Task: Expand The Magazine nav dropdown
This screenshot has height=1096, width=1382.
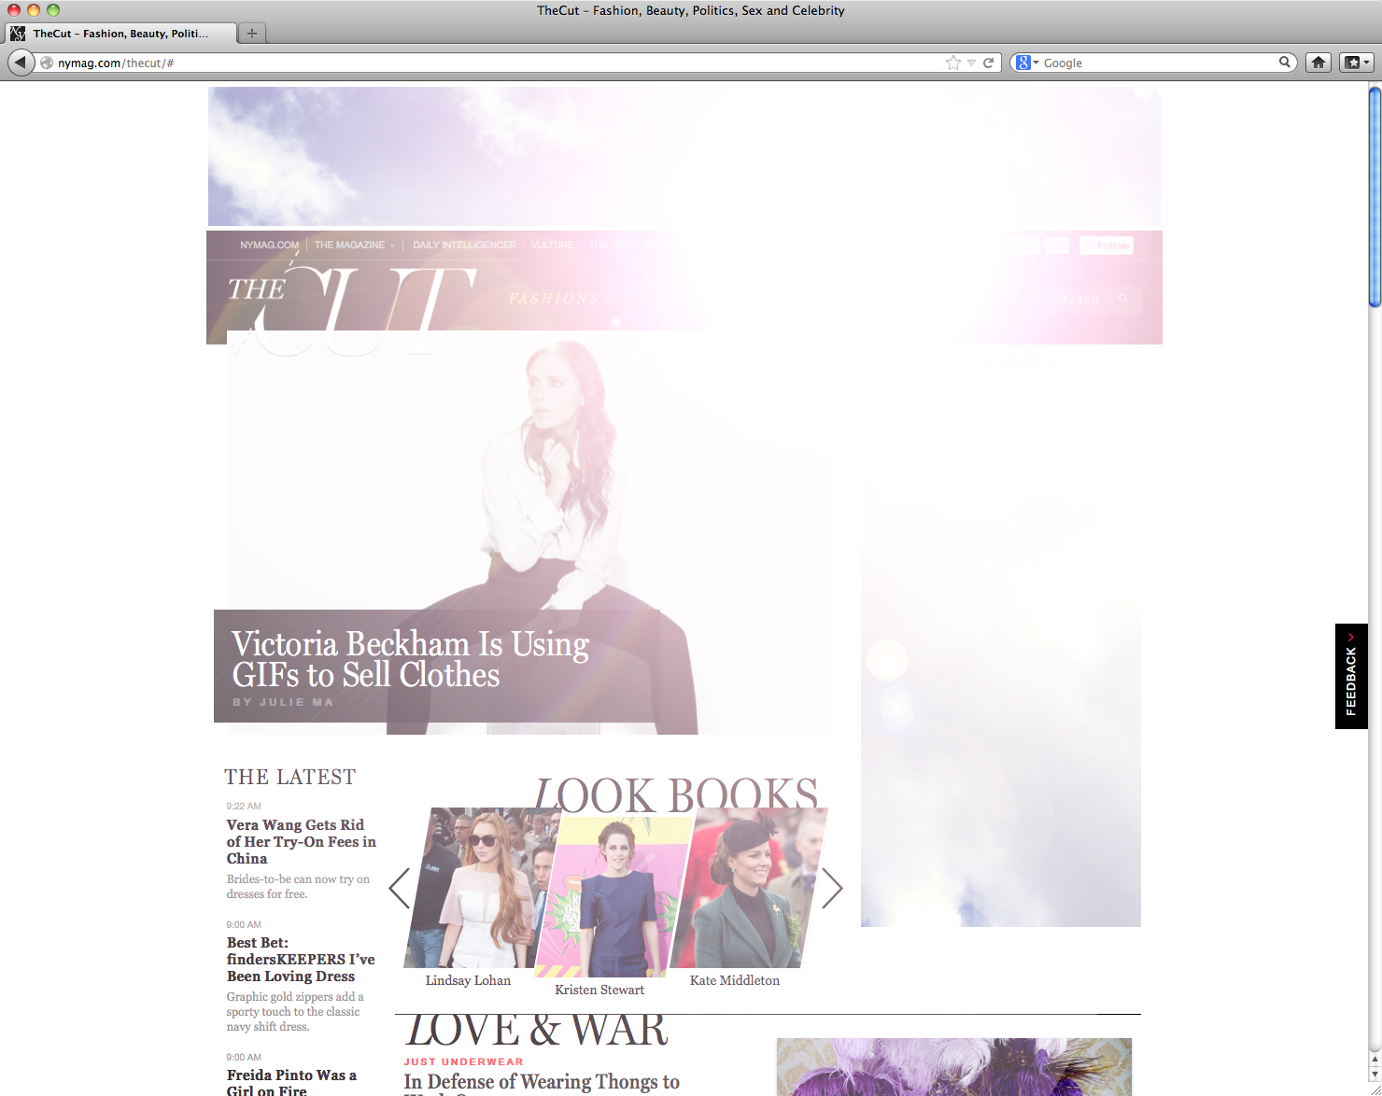Action: click(354, 245)
